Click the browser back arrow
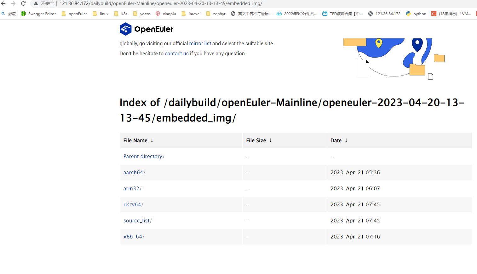The width and height of the screenshot is (477, 274). click(3, 3)
